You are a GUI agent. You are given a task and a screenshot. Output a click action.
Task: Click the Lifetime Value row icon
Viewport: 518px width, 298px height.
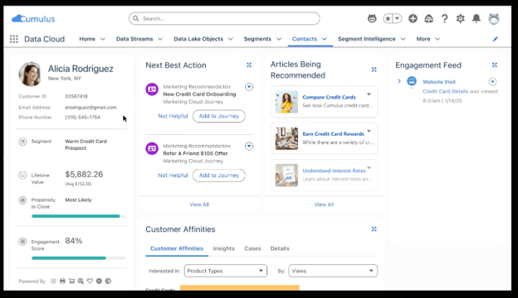pyautogui.click(x=22, y=175)
